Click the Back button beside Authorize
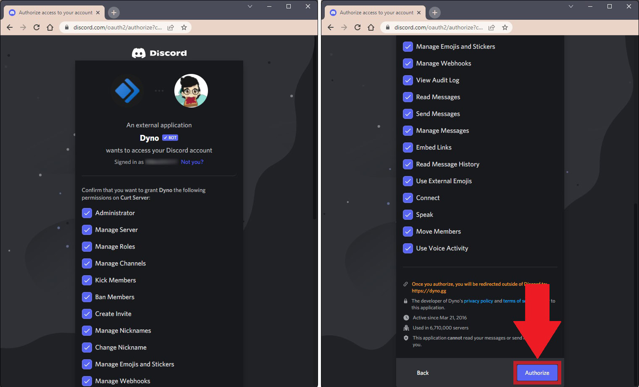 (x=423, y=373)
